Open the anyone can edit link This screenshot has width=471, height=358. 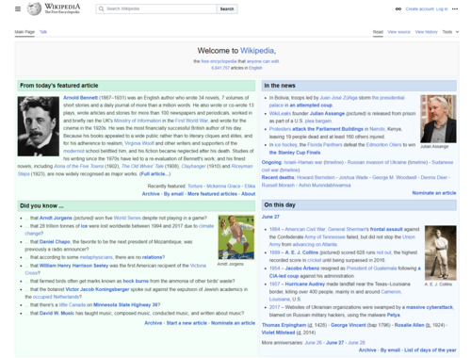pos(263,61)
